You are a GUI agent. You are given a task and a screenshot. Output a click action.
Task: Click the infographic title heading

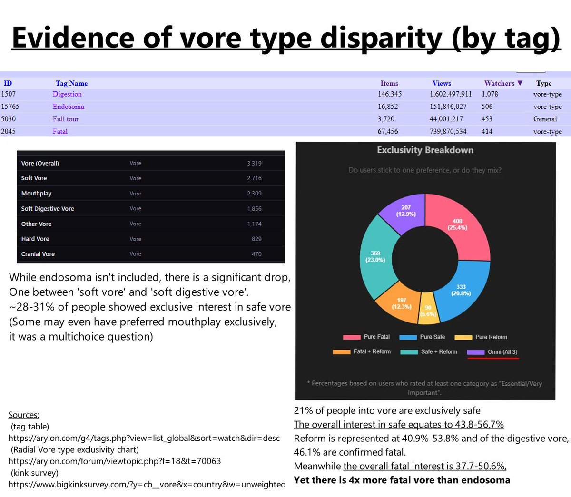pos(286,38)
